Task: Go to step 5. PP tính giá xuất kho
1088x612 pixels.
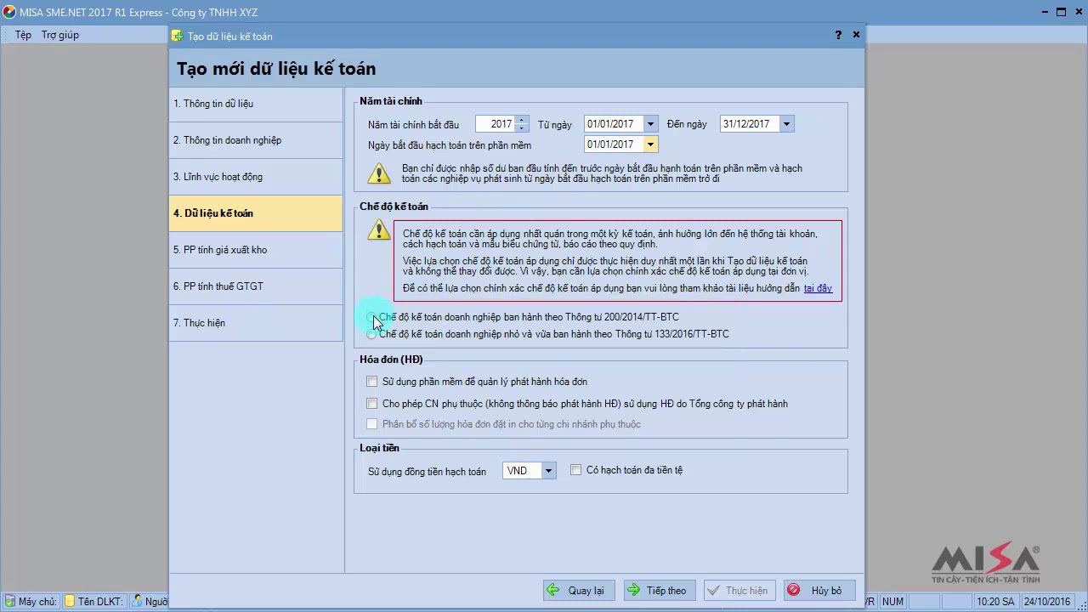Action: [256, 250]
